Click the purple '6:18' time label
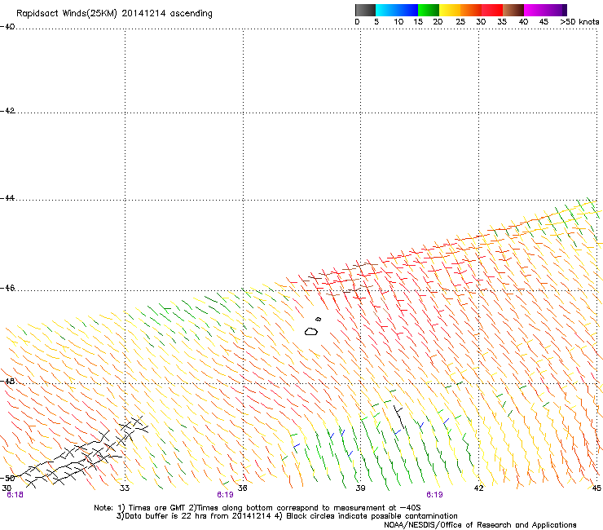The width and height of the screenshot is (603, 530). point(15,495)
